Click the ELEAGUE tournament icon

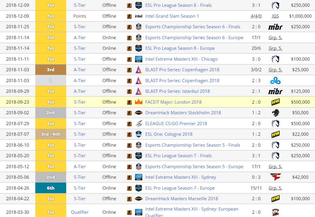[x=139, y=123]
